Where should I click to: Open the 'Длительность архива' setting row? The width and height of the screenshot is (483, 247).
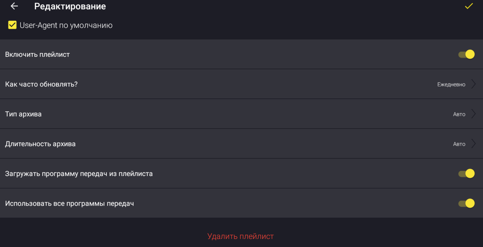coord(40,144)
